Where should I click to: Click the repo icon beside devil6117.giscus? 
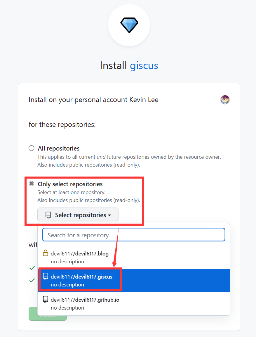46,276
